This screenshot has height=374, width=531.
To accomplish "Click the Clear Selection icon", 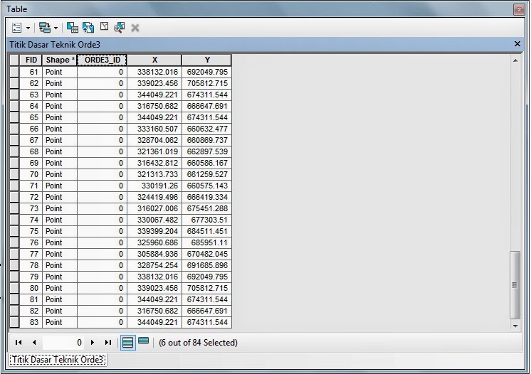I will pos(105,26).
